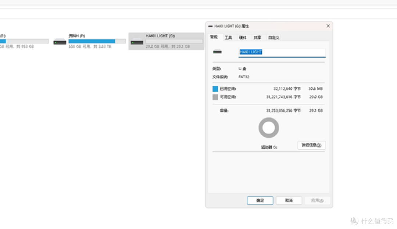The image size is (397, 229).
Task: Click the HAKII LIGHT volume name field
Action: [282, 52]
